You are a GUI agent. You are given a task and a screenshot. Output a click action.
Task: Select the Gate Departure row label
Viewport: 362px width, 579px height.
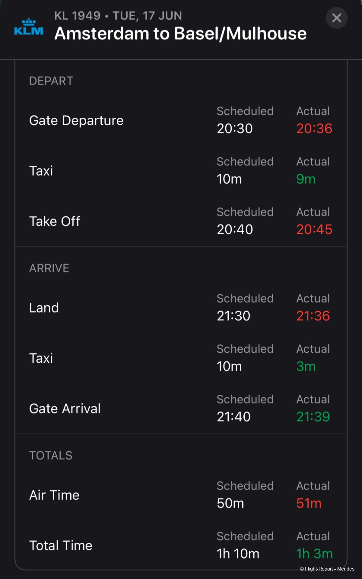(x=76, y=120)
